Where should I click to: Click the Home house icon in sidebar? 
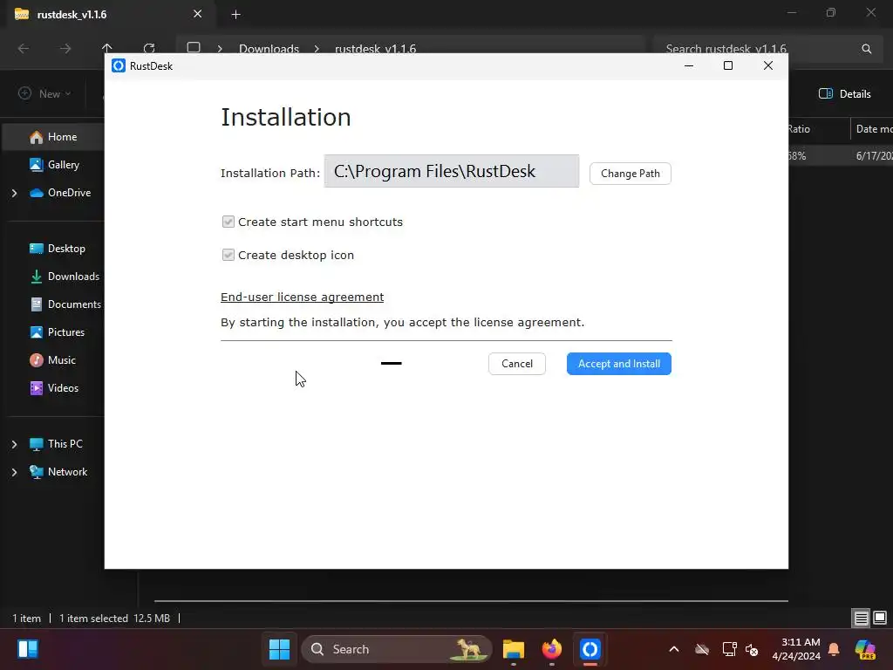[36, 137]
